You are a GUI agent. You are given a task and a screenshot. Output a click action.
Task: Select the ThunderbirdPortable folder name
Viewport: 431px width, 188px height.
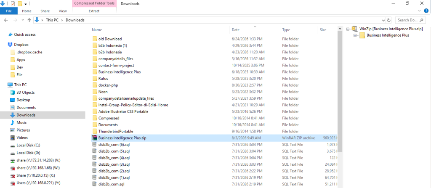click(x=116, y=131)
